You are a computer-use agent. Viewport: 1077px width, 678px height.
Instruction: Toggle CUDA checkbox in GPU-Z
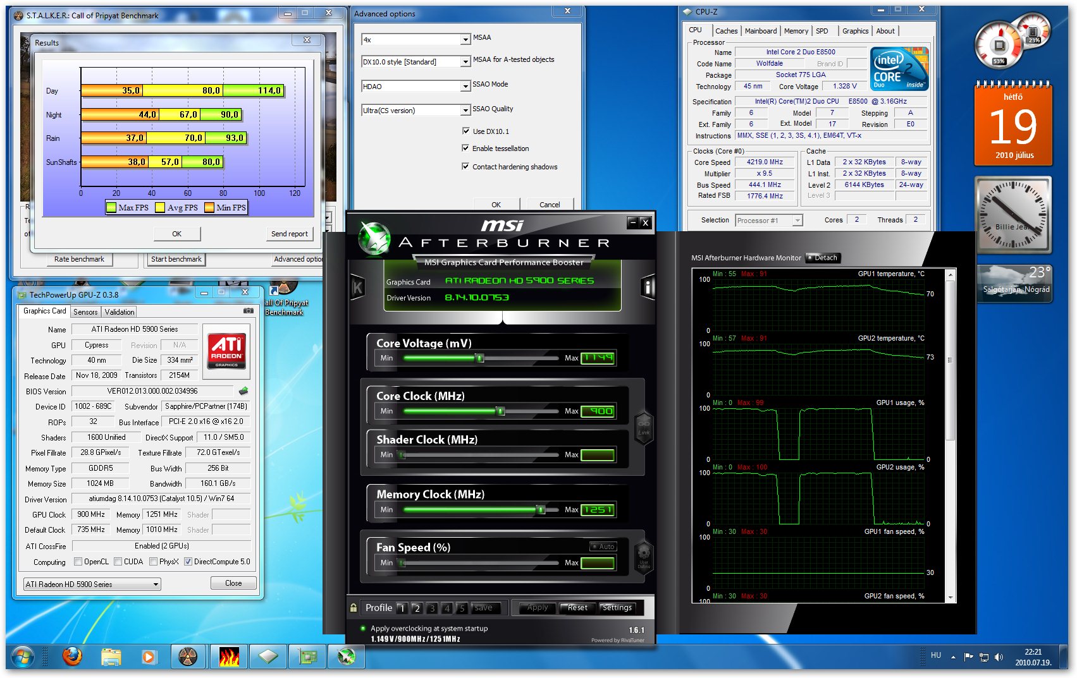[x=118, y=561]
